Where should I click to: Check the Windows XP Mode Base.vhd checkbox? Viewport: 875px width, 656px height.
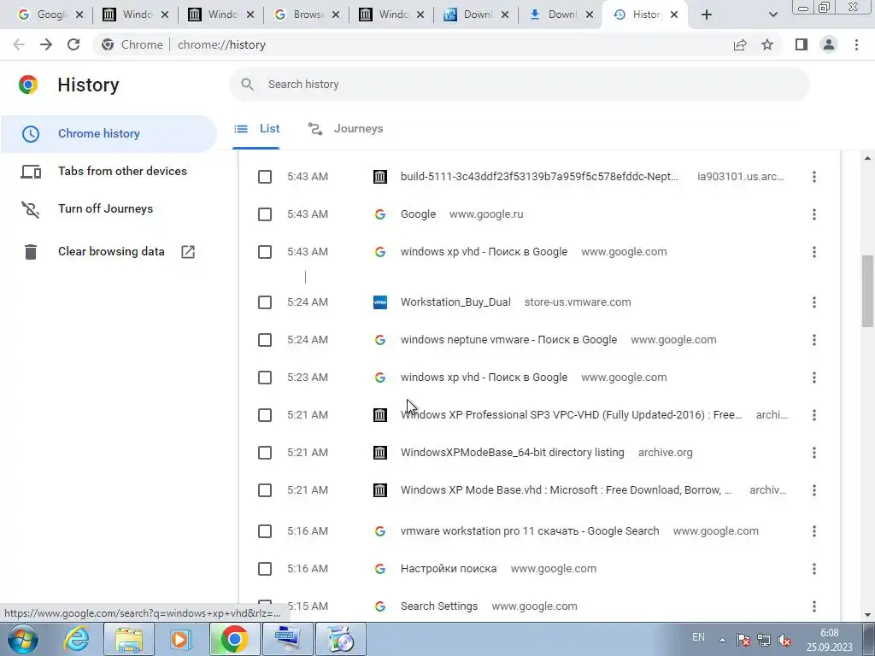pyautogui.click(x=265, y=490)
